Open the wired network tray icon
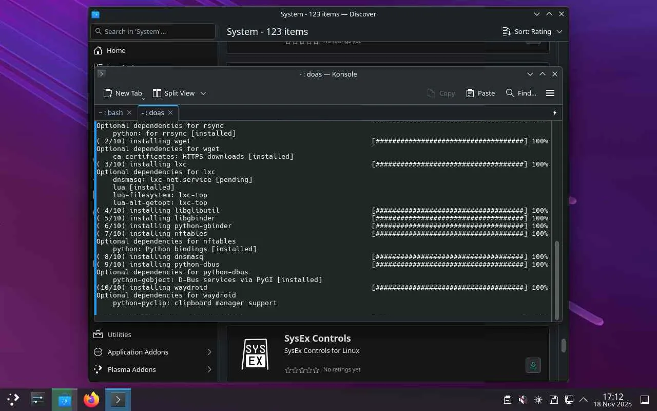This screenshot has height=411, width=657. [569, 400]
